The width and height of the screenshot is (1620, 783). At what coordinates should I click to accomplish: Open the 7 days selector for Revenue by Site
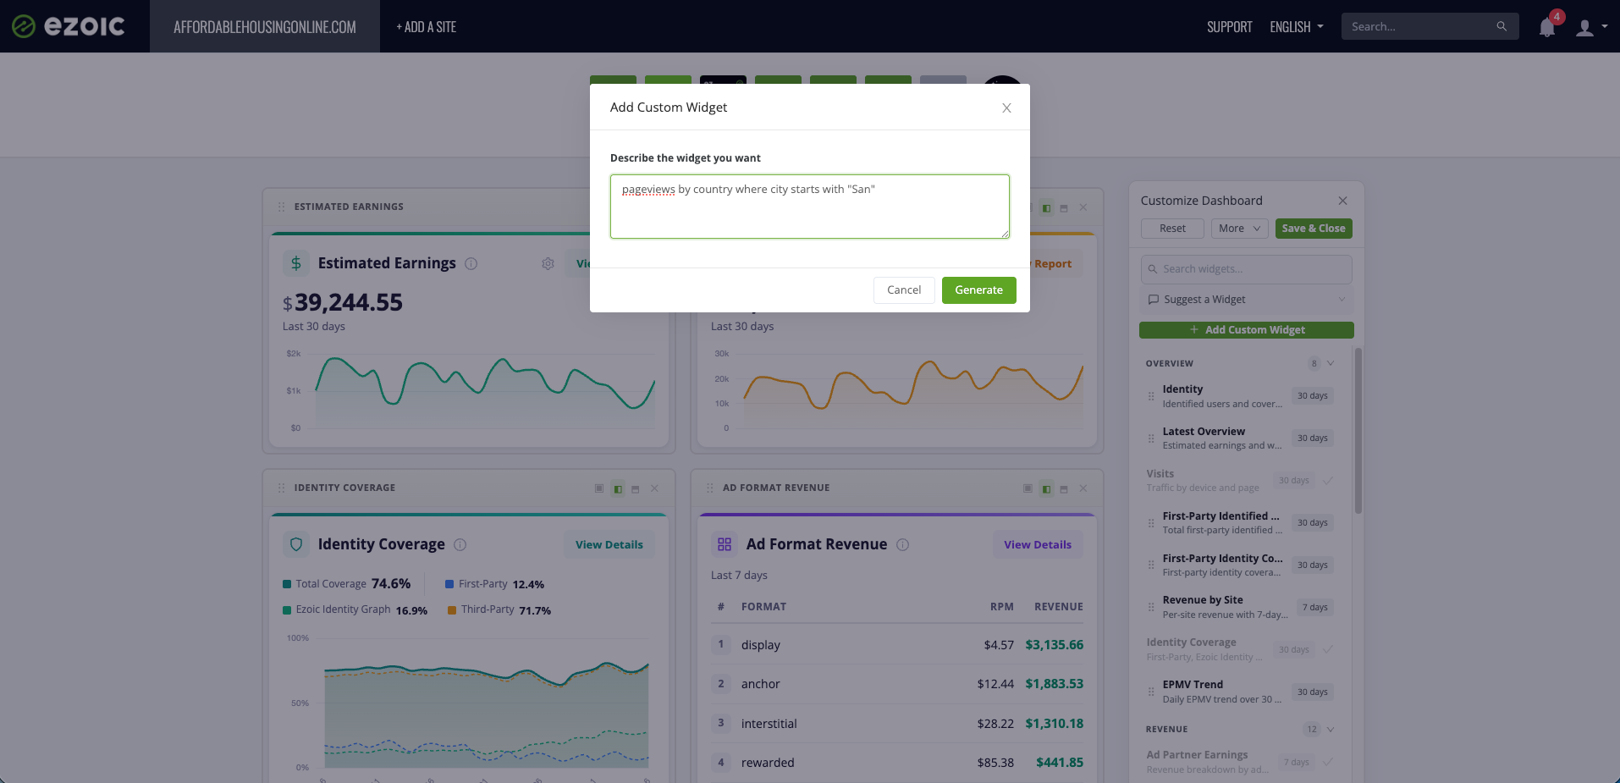pyautogui.click(x=1314, y=608)
